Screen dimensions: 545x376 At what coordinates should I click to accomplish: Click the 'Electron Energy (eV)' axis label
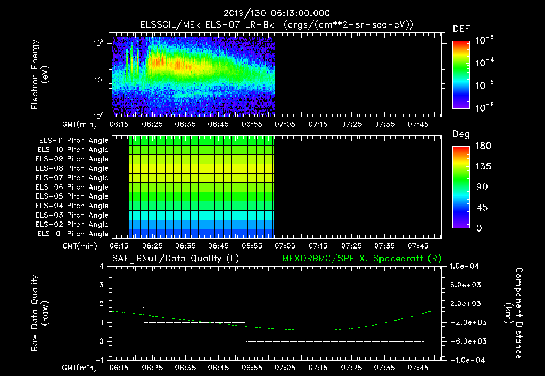(39, 74)
